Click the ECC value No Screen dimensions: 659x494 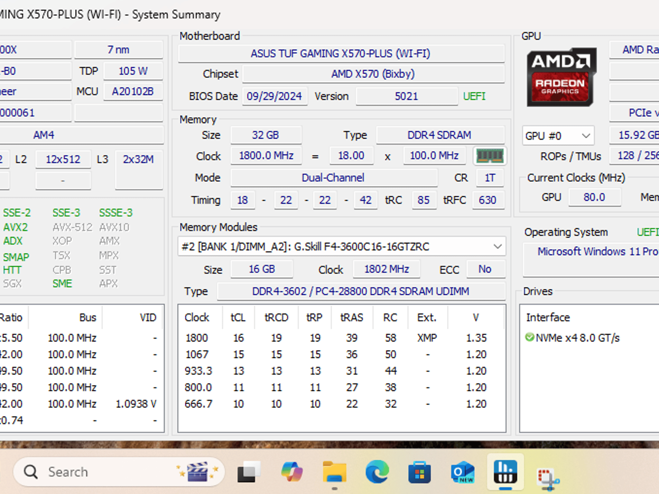(485, 269)
